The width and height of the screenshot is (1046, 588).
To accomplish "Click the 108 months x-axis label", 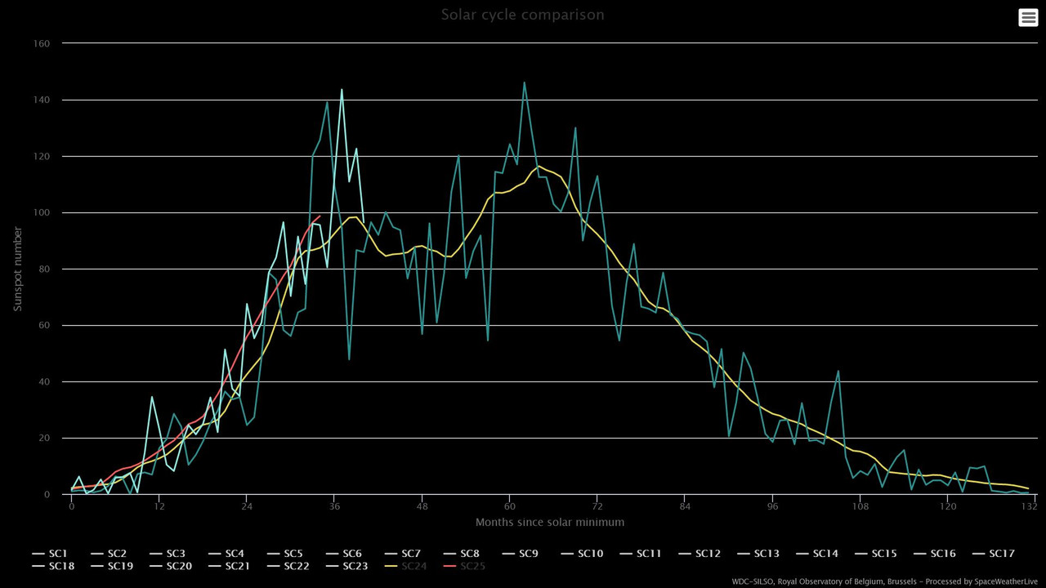I will click(860, 506).
